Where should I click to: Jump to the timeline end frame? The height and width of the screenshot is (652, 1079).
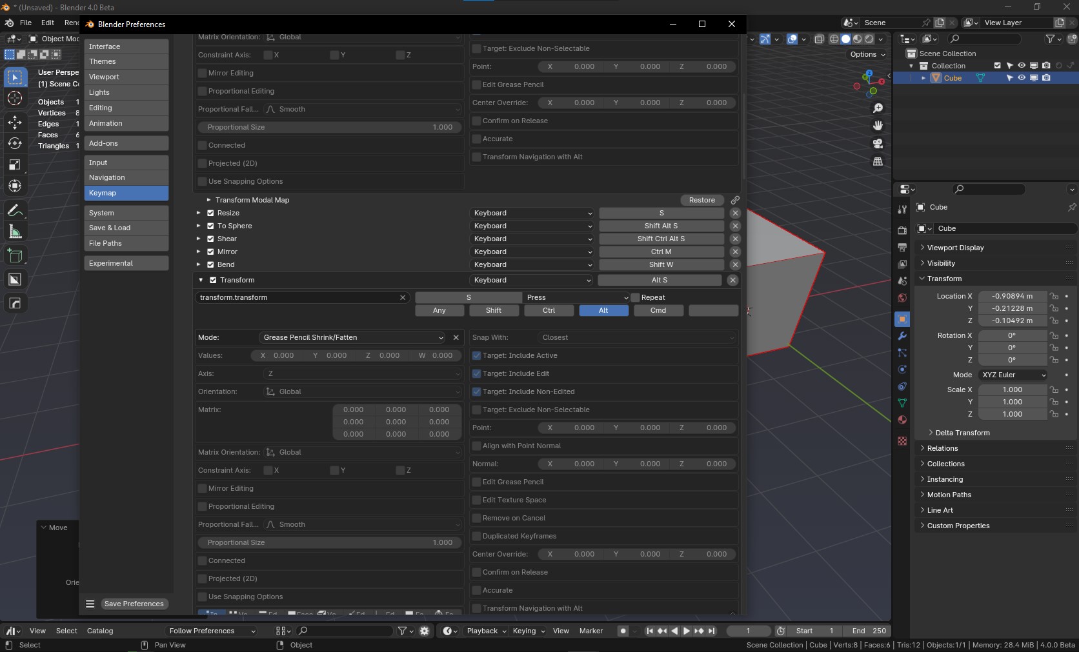coord(711,631)
